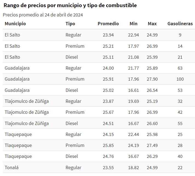This screenshot has height=176, width=195.
Task: Click Guadalajara Premium average price 25.91
Action: 108,79
